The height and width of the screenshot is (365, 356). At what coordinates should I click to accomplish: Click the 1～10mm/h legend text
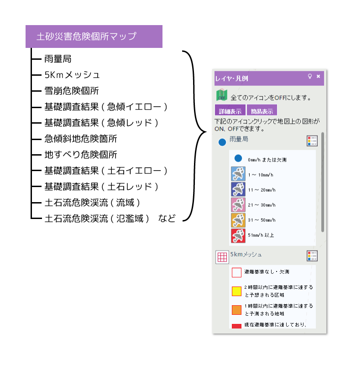(261, 175)
